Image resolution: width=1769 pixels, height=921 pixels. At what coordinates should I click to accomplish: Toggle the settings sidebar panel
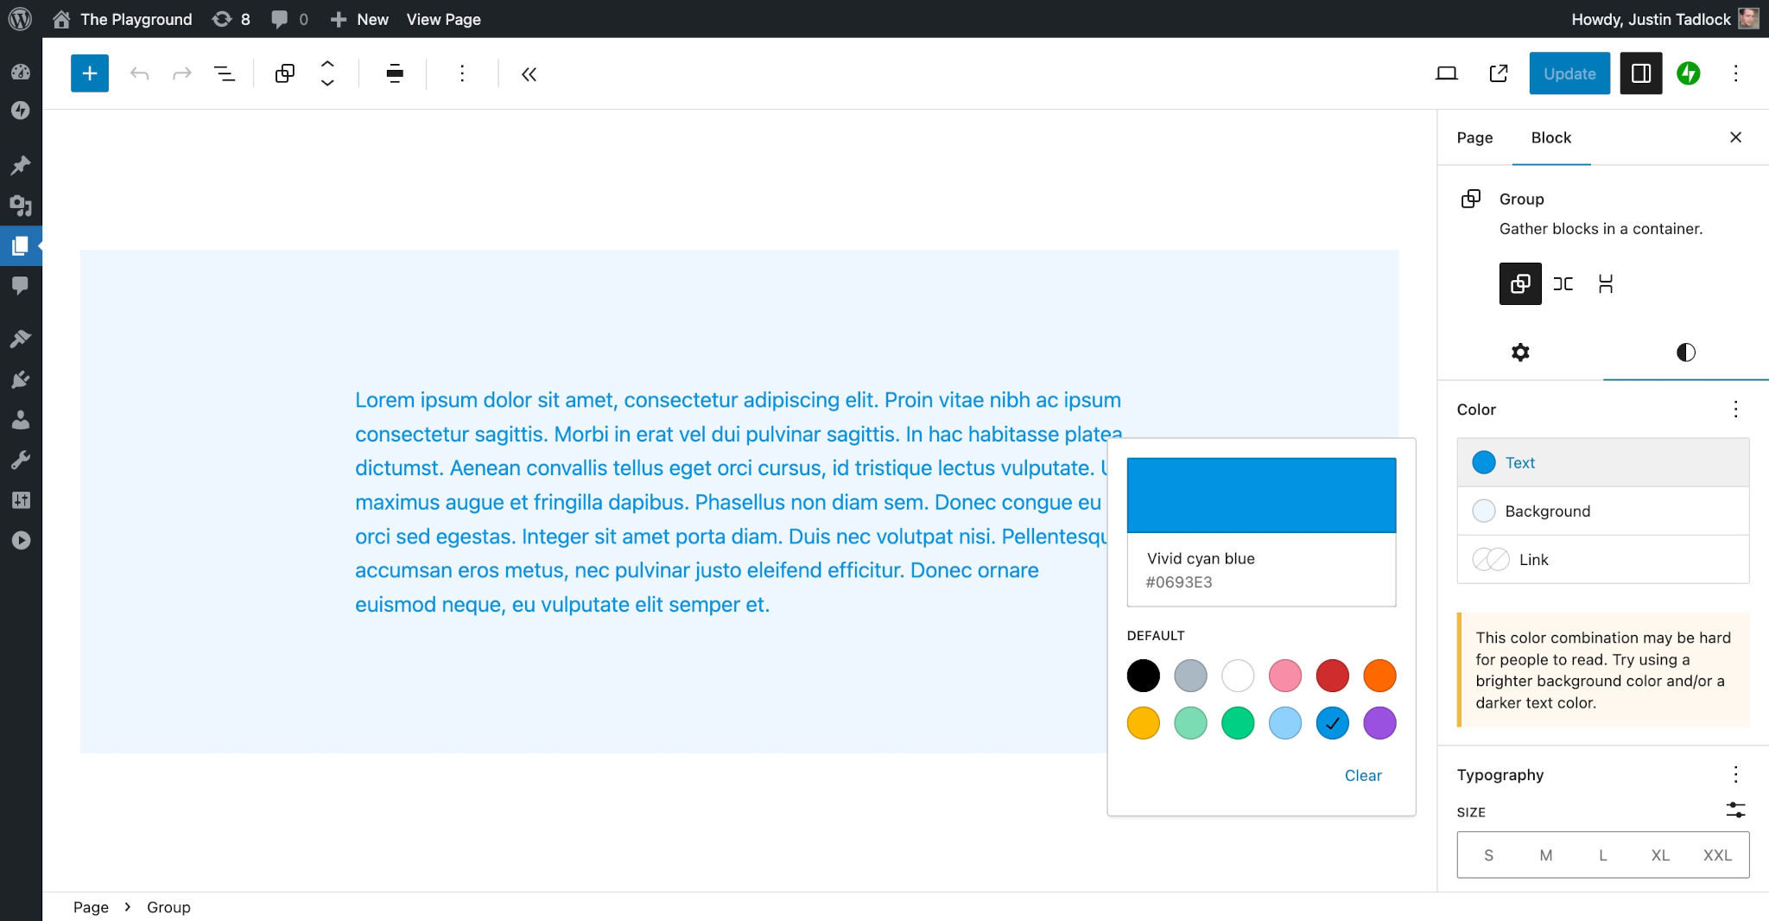(1639, 73)
